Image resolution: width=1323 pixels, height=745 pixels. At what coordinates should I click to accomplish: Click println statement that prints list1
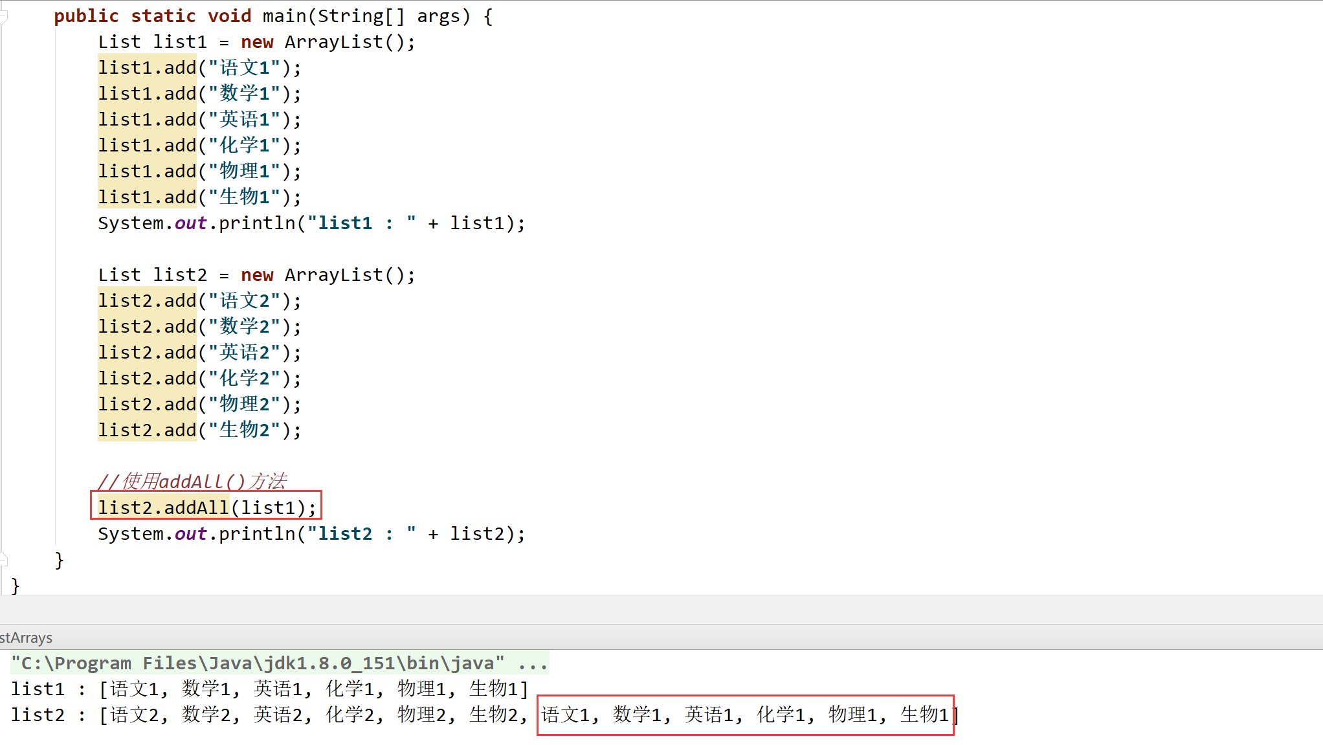point(311,223)
